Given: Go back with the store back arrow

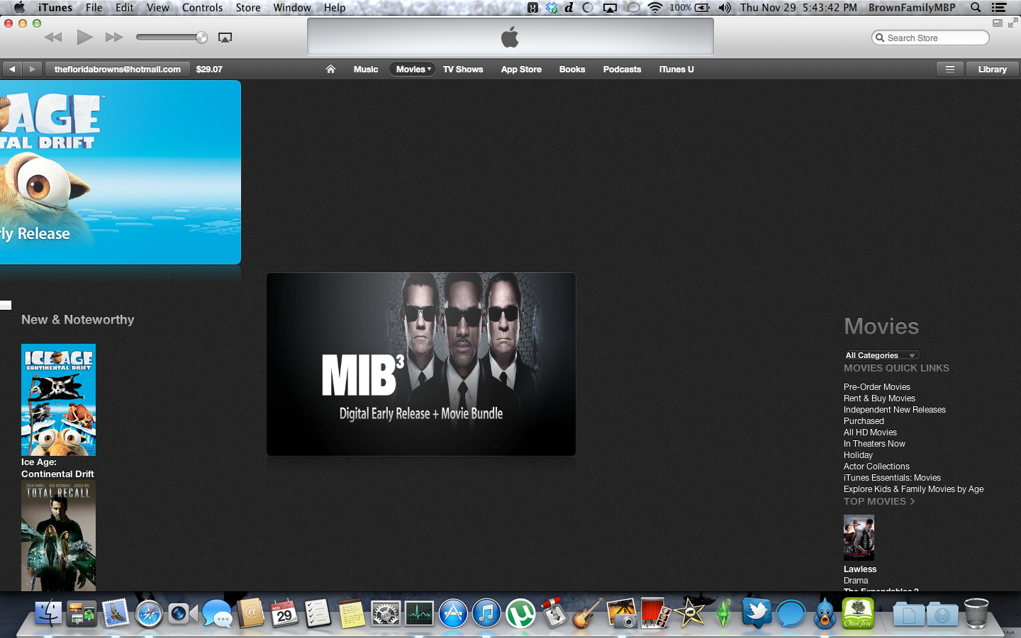Looking at the screenshot, I should point(12,69).
